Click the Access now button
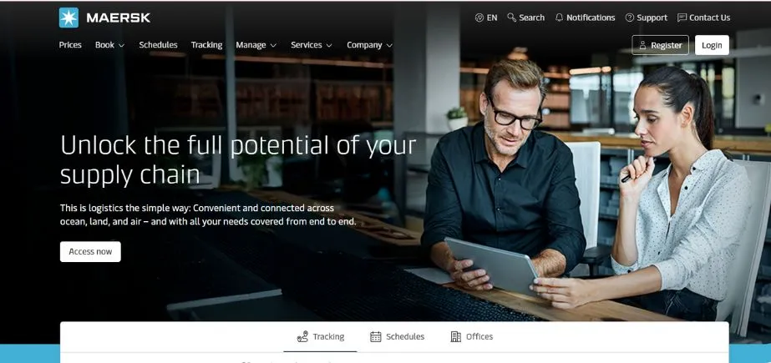Screen dimensions: 771x363 [x=90, y=251]
